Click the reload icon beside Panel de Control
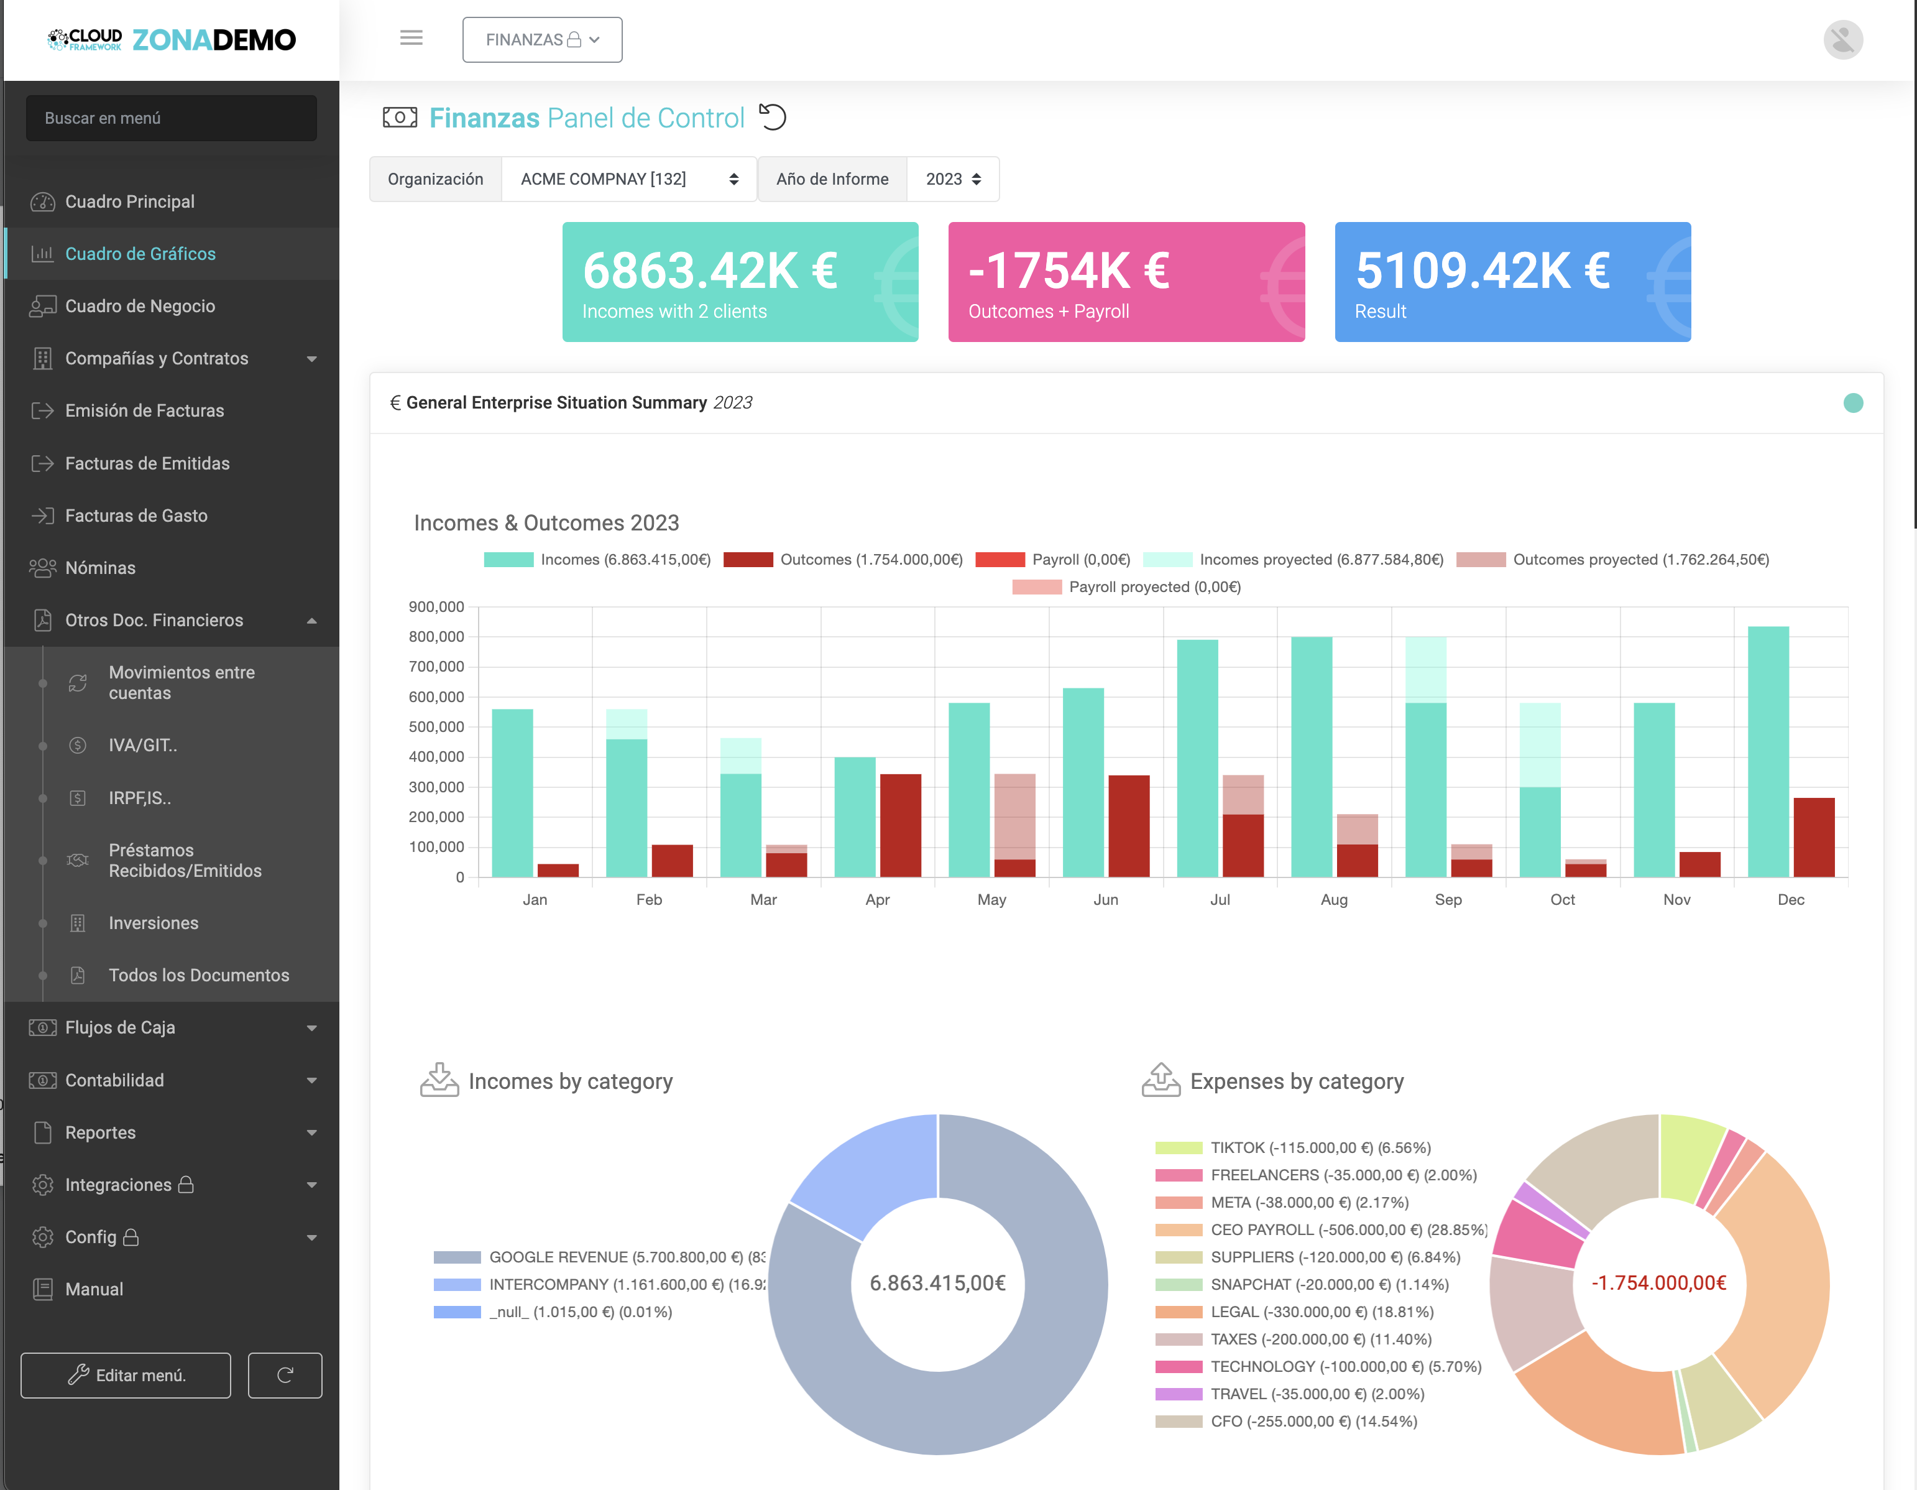1917x1490 pixels. click(773, 117)
